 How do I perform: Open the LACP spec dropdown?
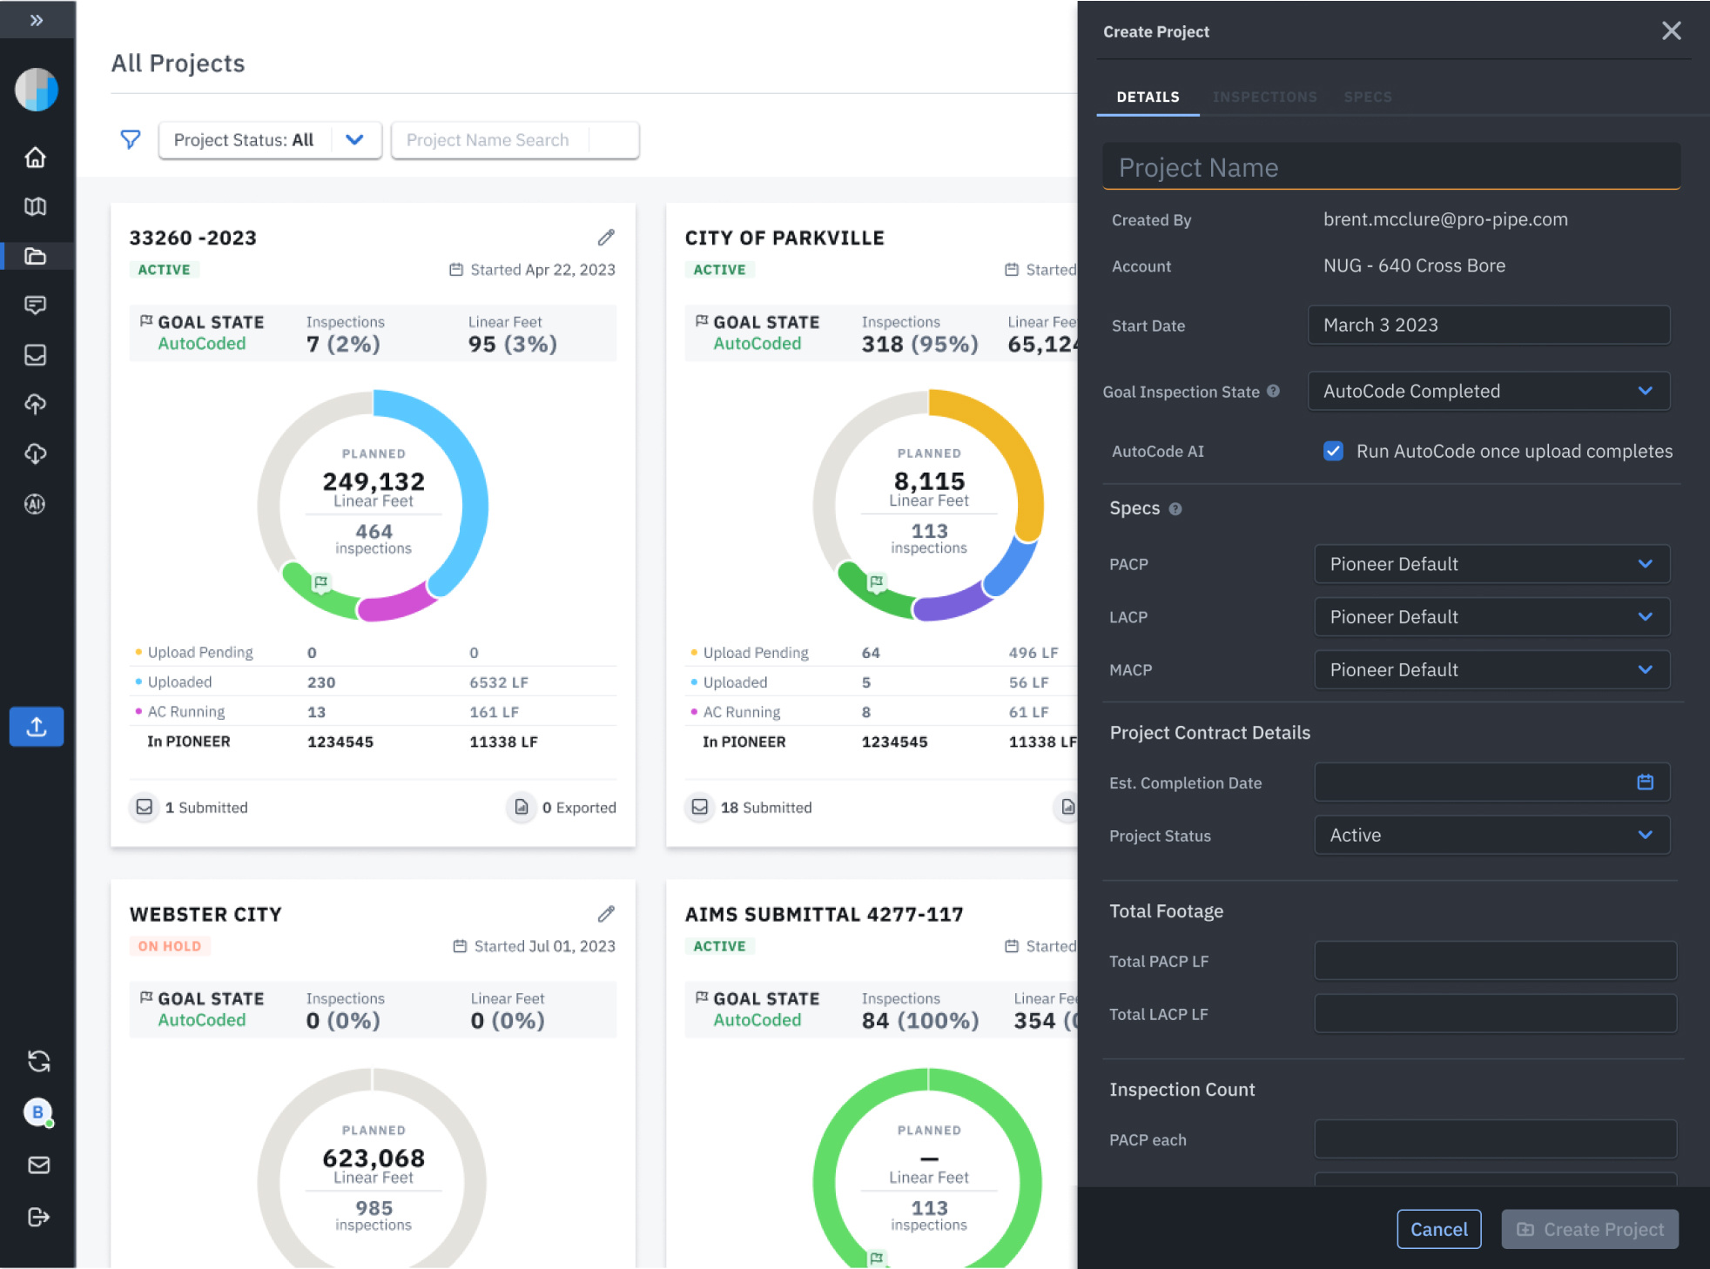pos(1491,617)
